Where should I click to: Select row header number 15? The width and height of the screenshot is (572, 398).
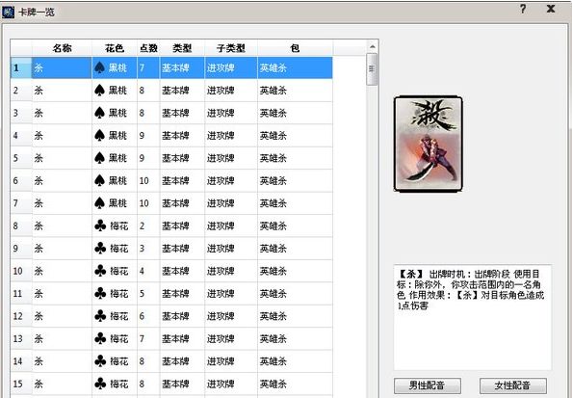[21, 384]
